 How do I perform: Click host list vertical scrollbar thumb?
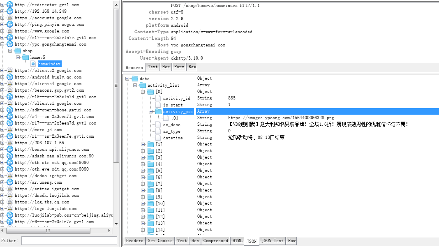click(x=116, y=85)
